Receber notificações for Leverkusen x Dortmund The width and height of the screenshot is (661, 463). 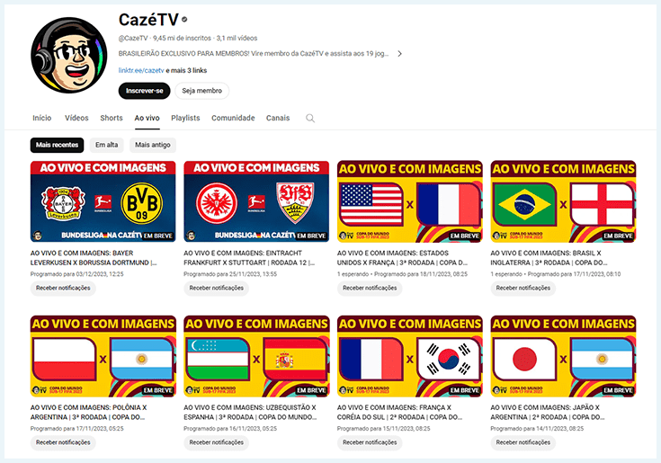[63, 289]
